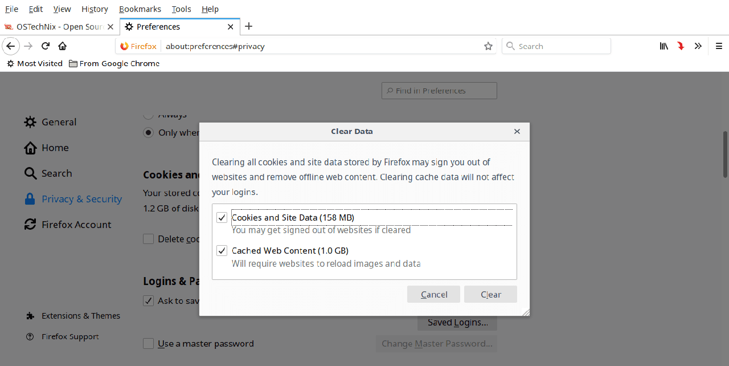Open the Most Visited bookmarks folder
Screen dimensions: 729x366
(x=34, y=63)
